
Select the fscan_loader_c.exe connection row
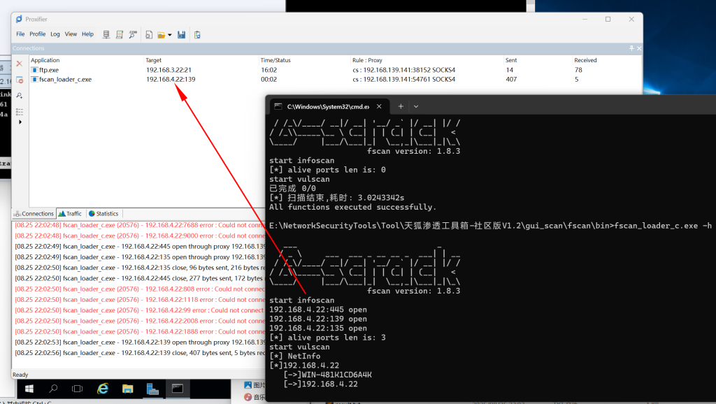click(x=335, y=80)
